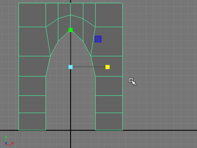Pick the left pillar's second face from bottom
Image resolution: width=197 pixels, height=148 pixels.
point(32,104)
